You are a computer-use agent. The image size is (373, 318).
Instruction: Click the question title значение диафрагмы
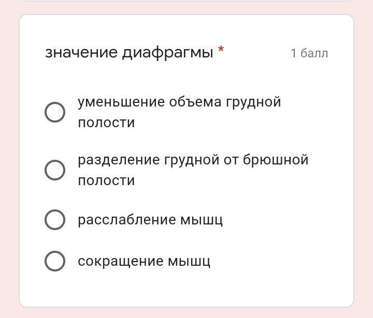[129, 53]
